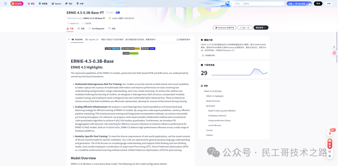The height and width of the screenshot is (166, 338).
Task: Open the Spaces nav item
Action: 56,4
